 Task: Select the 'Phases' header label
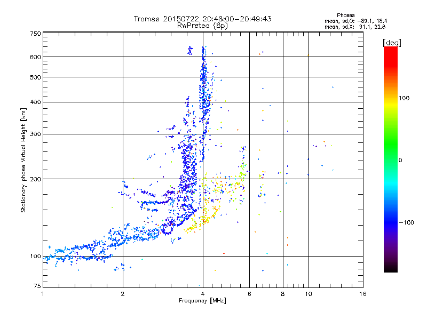(x=345, y=15)
